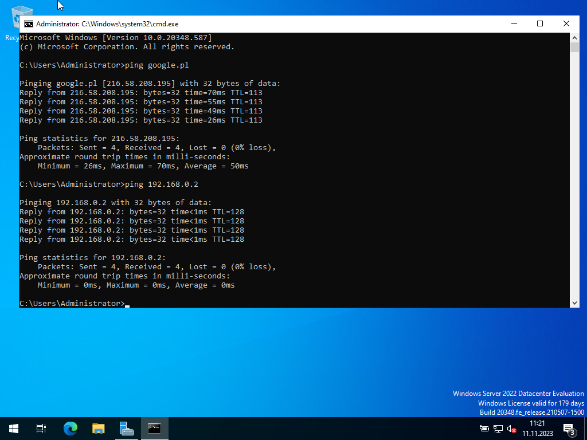Screen dimensions: 587x440
Task: Click the 'ping 192.168.0.2' command line
Action: coord(109,184)
